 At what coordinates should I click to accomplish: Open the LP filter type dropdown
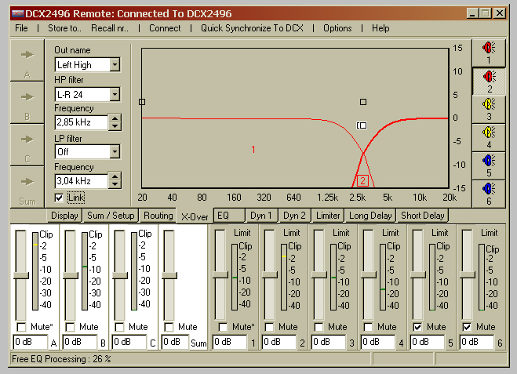pyautogui.click(x=115, y=151)
